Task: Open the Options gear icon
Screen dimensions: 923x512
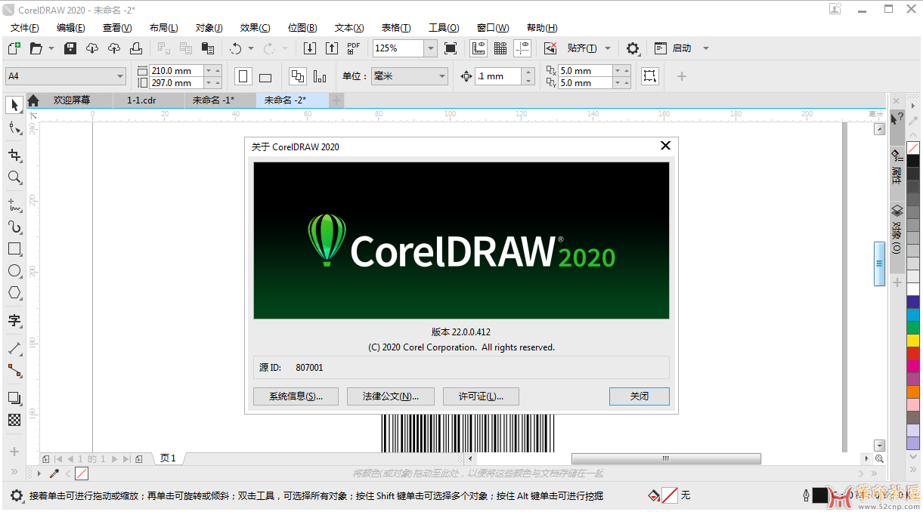Action: tap(633, 48)
